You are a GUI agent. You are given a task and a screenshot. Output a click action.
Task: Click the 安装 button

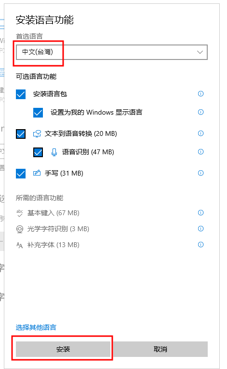pyautogui.click(x=63, y=349)
